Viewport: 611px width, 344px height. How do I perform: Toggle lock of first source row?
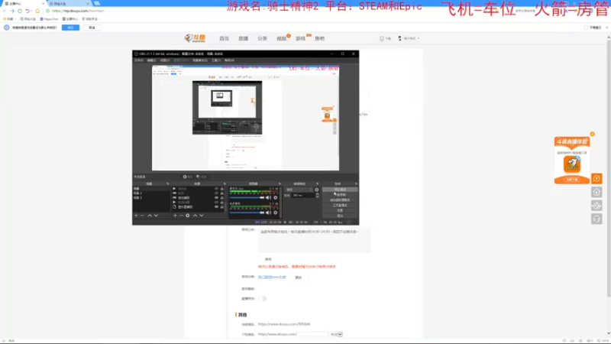(x=222, y=189)
